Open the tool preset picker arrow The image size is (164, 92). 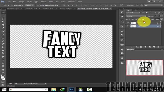pos(8,5)
